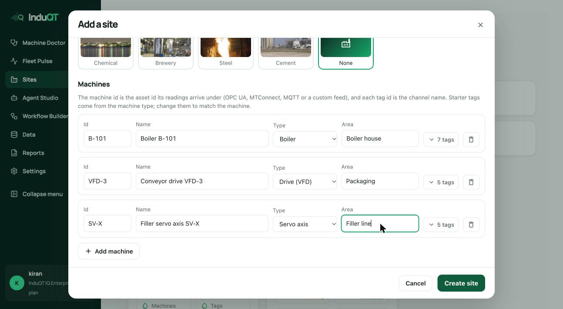Viewport: 563px width, 309px height.
Task: Click the Filler line area field
Action: (380, 223)
